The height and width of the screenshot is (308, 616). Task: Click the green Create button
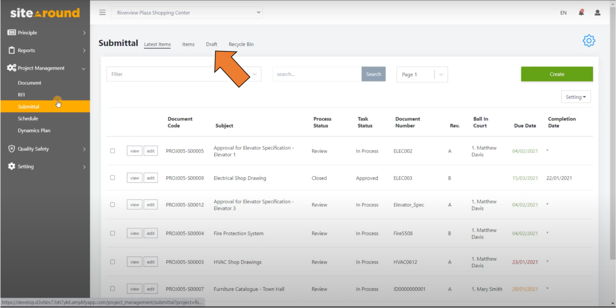[557, 74]
